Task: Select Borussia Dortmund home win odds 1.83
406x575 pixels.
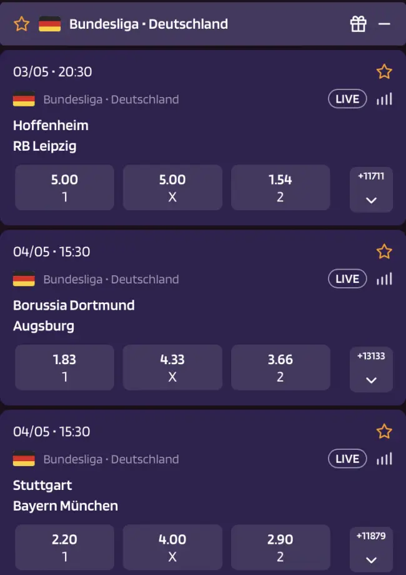Action: click(x=64, y=367)
